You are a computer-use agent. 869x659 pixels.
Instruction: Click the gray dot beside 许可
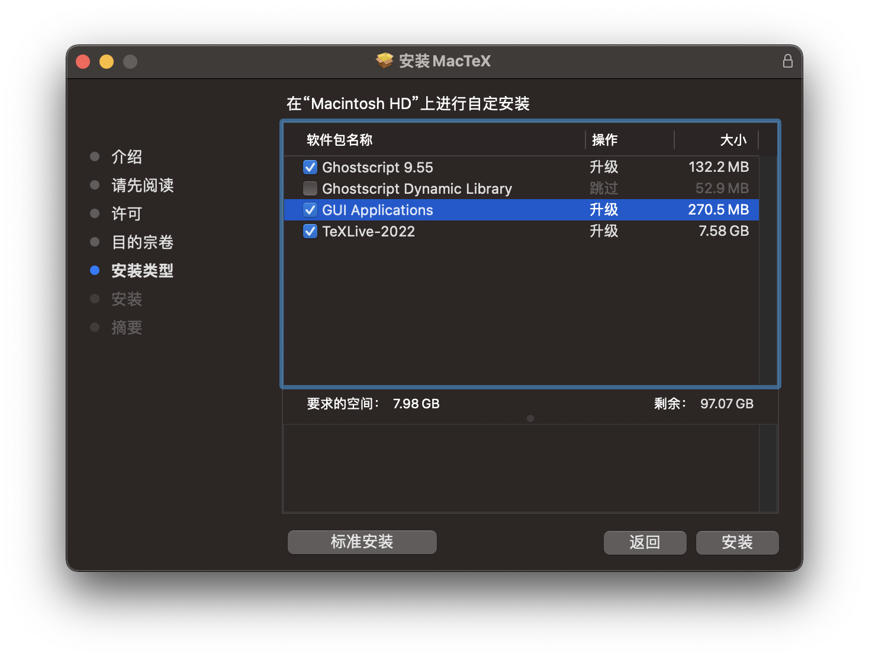pos(95,213)
